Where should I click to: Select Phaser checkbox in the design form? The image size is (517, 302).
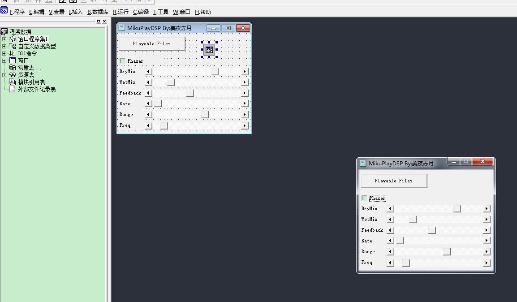pos(122,61)
